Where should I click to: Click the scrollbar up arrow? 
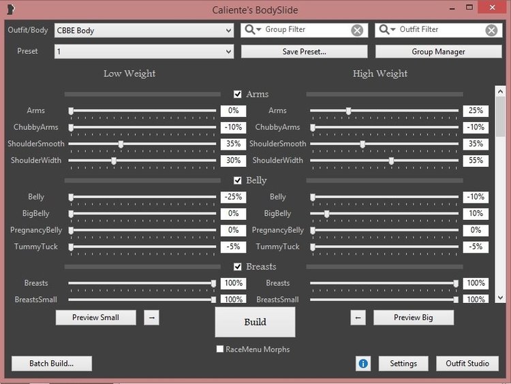tap(500, 91)
